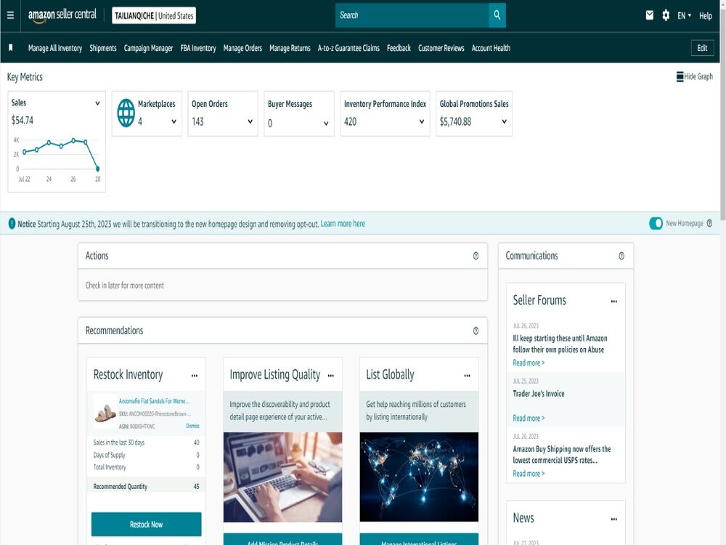Open the mail messages icon

tap(650, 15)
